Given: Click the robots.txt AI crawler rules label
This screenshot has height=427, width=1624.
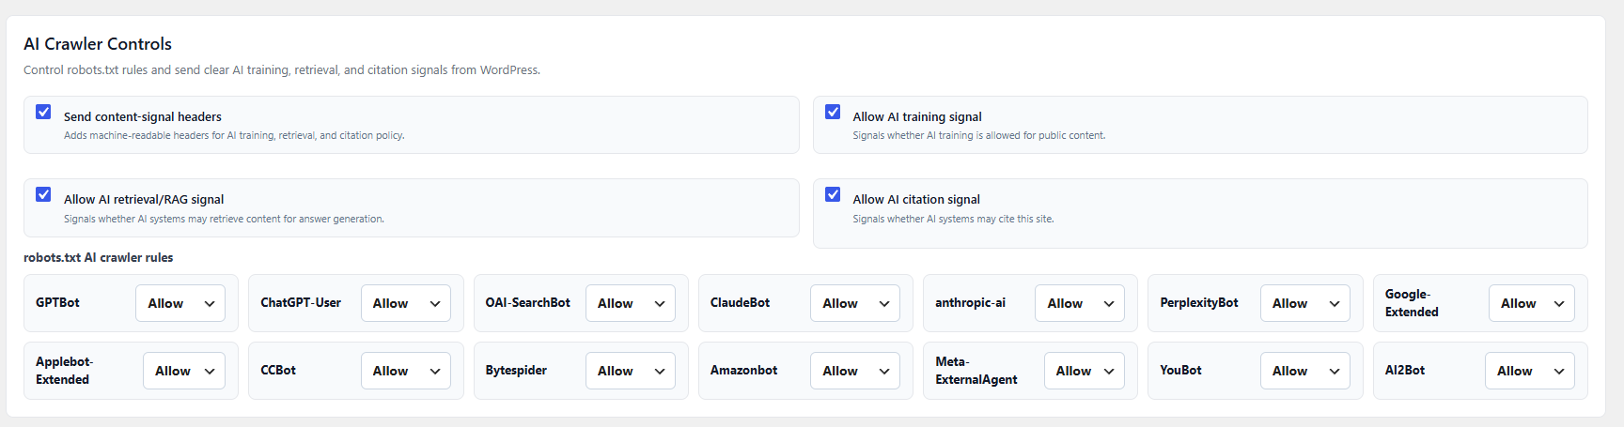Looking at the screenshot, I should 99,257.
